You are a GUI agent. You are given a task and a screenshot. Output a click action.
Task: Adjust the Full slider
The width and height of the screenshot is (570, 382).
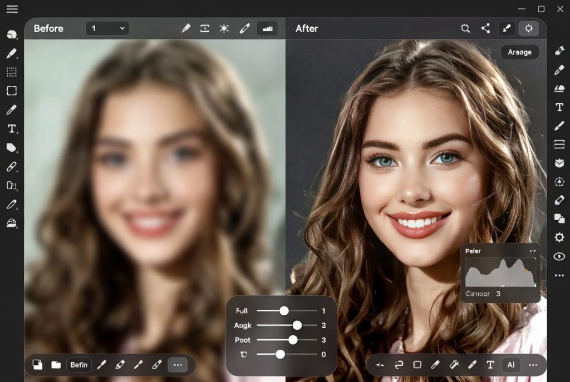pyautogui.click(x=287, y=311)
